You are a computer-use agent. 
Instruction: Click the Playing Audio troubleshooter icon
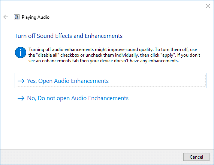point(16,17)
